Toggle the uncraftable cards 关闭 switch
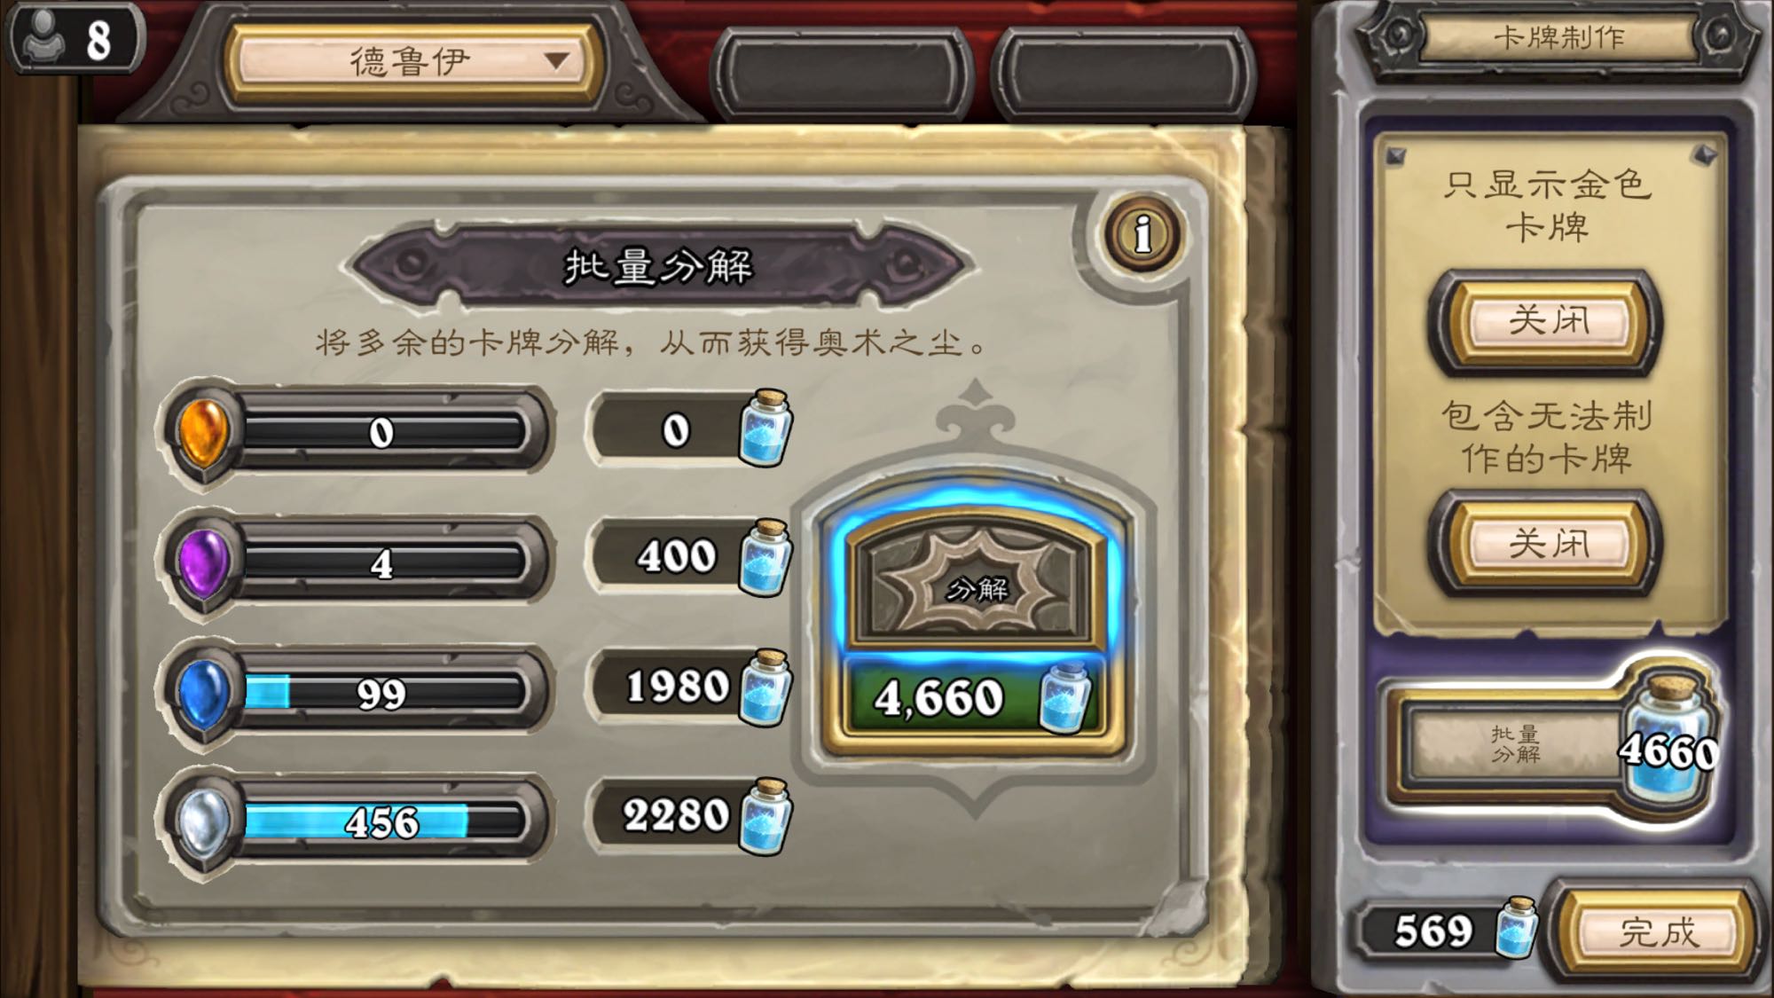 1547,543
